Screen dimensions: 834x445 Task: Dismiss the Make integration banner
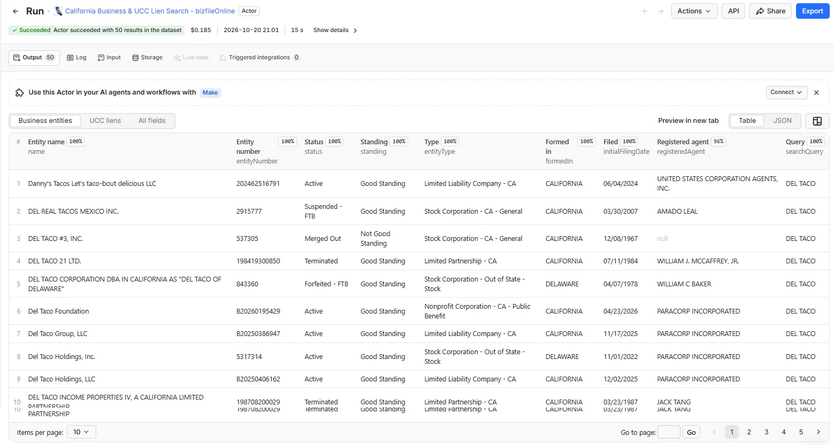(x=816, y=92)
